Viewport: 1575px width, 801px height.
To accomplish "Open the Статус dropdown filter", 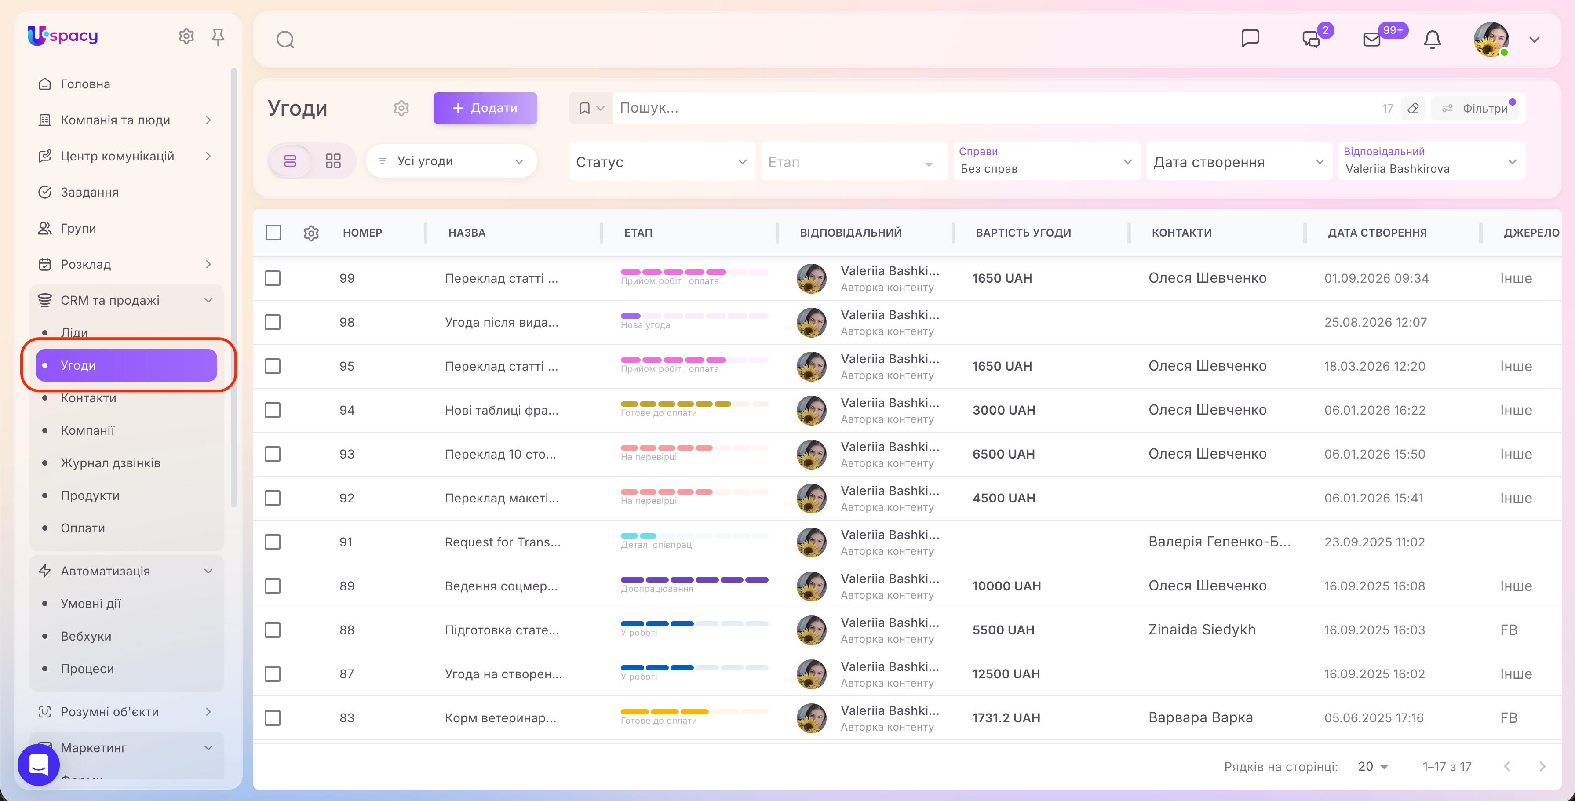I will (x=662, y=161).
